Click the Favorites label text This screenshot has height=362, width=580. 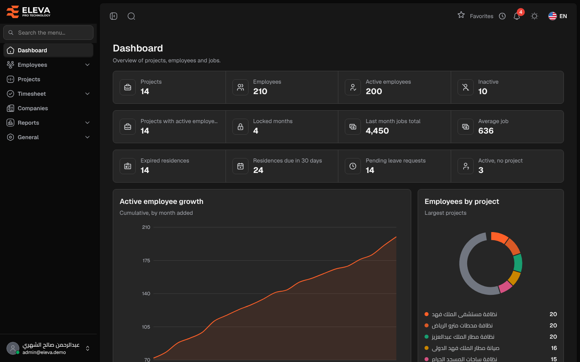click(x=481, y=16)
